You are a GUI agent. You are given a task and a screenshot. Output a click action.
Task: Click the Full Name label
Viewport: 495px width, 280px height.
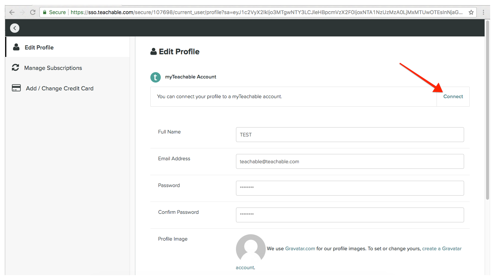tap(169, 132)
